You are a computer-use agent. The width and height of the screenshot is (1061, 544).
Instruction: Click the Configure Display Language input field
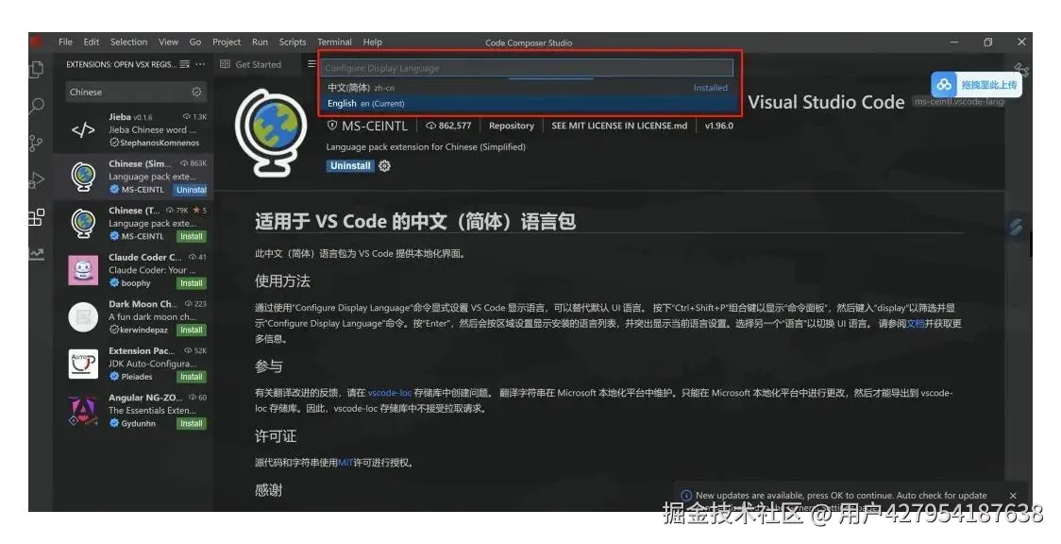[529, 67]
